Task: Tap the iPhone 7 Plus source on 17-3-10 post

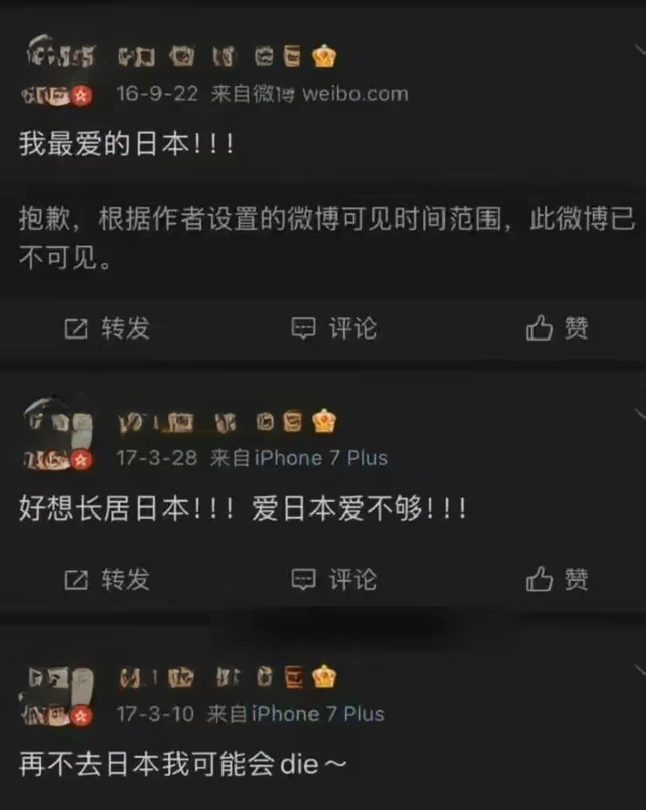Action: pos(318,714)
